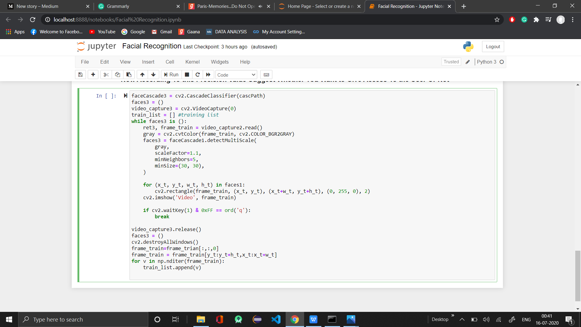
Task: Click the Logout button
Action: click(493, 47)
